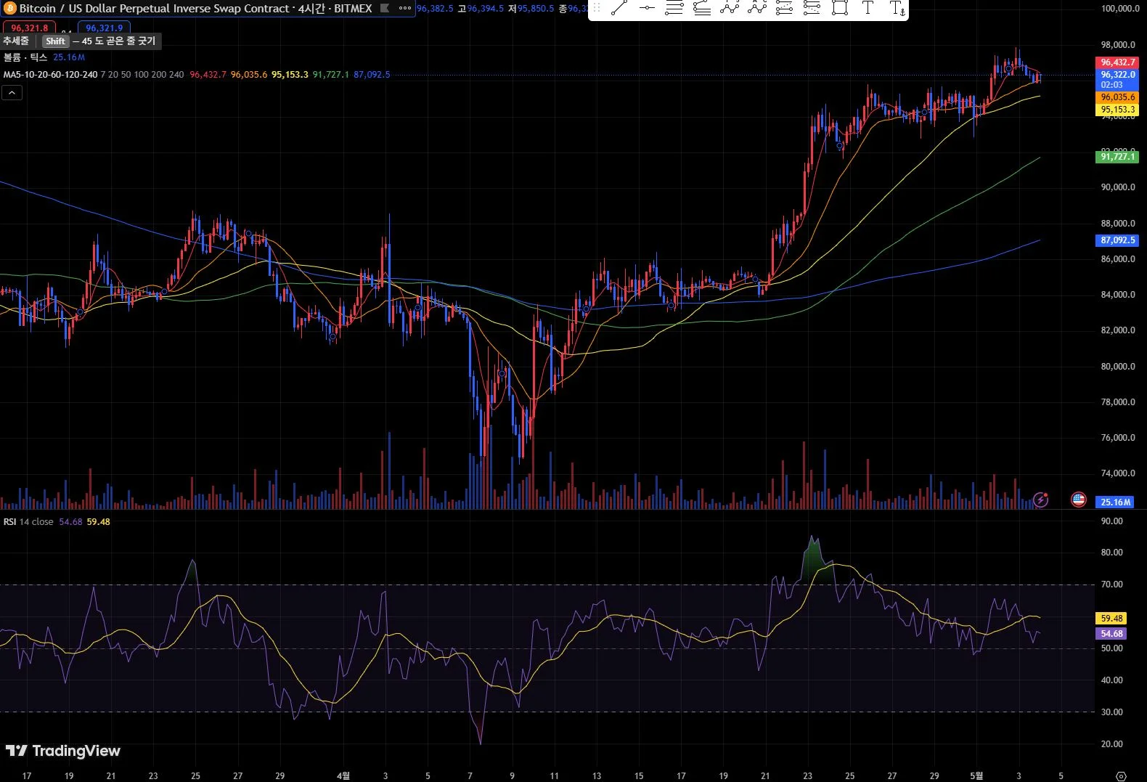1147x782 pixels.
Task: Collapse the indicator legend with chevron
Action: click(12, 92)
